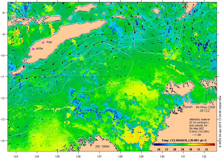Click the longitude axis label 124
Viewport: 222px width, 159px height.
pyautogui.click(x=37, y=156)
